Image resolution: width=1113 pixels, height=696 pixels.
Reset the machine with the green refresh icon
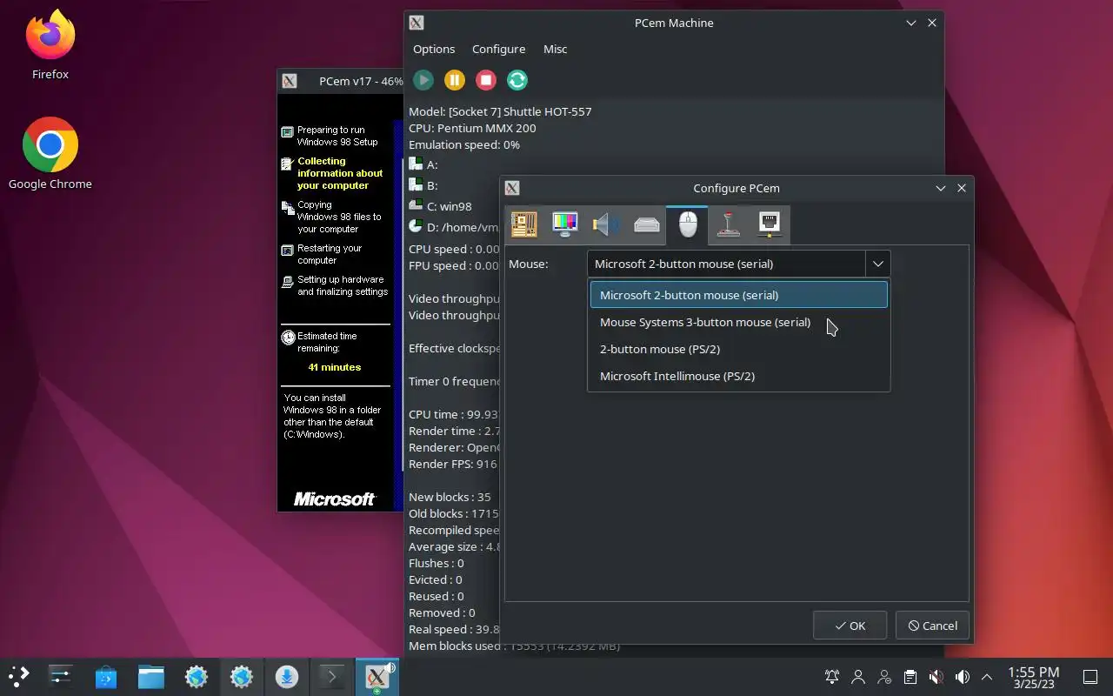tap(517, 80)
